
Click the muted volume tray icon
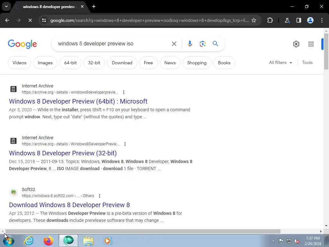297,241
